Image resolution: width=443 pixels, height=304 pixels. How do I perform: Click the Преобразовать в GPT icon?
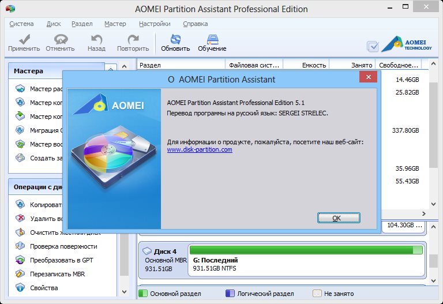click(20, 260)
